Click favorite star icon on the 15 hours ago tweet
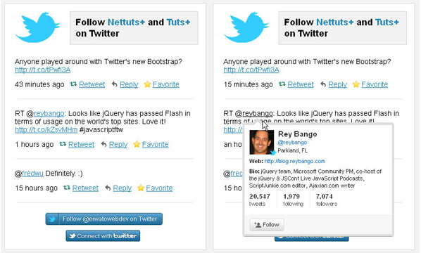The width and height of the screenshot is (421, 253). pyautogui.click(x=141, y=188)
